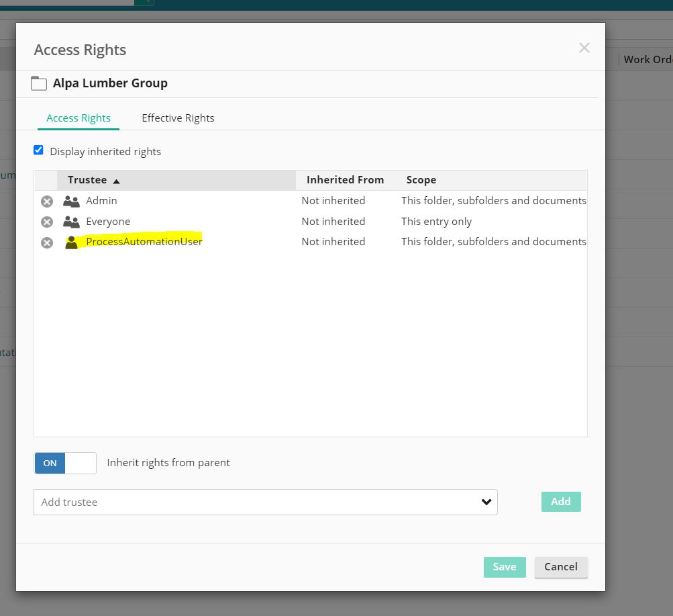Remove the Everyone trustee entry

click(x=47, y=222)
